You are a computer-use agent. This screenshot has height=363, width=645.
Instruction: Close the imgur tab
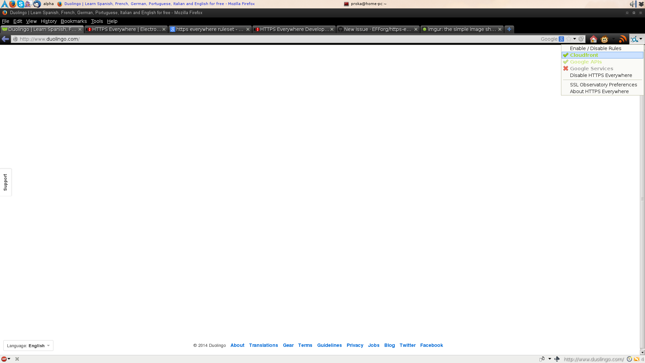(x=500, y=29)
